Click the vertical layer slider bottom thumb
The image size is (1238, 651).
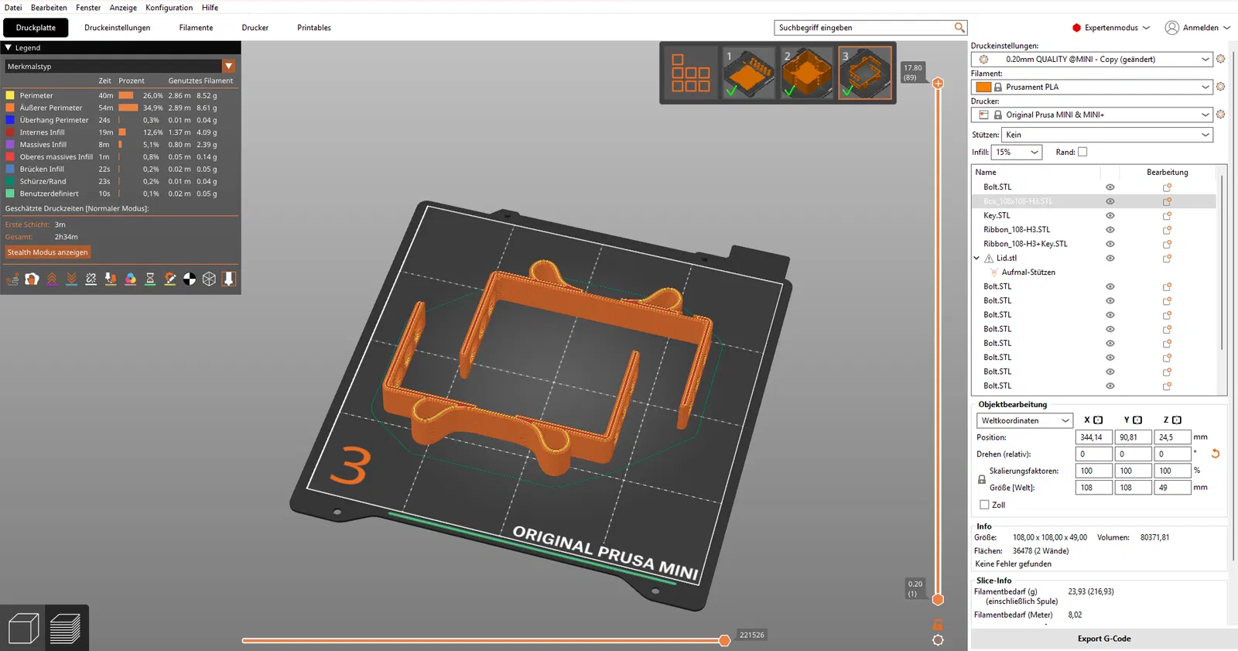point(938,599)
